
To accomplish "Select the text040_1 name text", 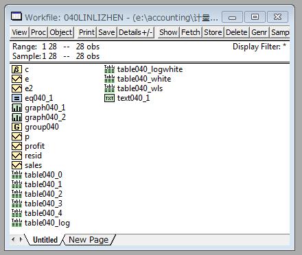I will [x=133, y=98].
